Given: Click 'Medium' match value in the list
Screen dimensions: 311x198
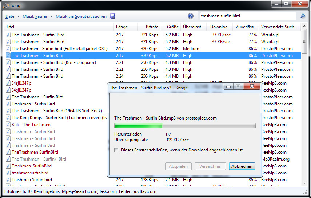Looking at the screenshot, I should click(x=191, y=49).
